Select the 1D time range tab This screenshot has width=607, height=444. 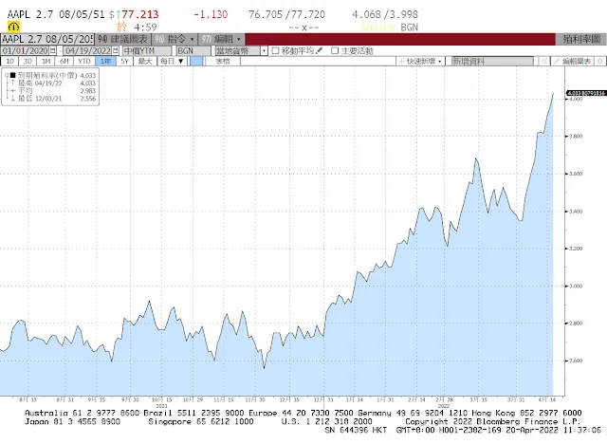[x=10, y=61]
